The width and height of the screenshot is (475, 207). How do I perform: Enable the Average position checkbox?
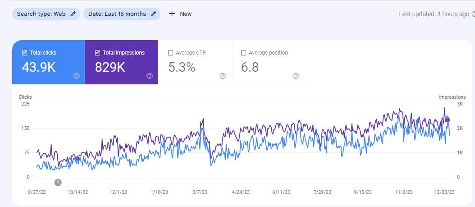[x=244, y=53]
